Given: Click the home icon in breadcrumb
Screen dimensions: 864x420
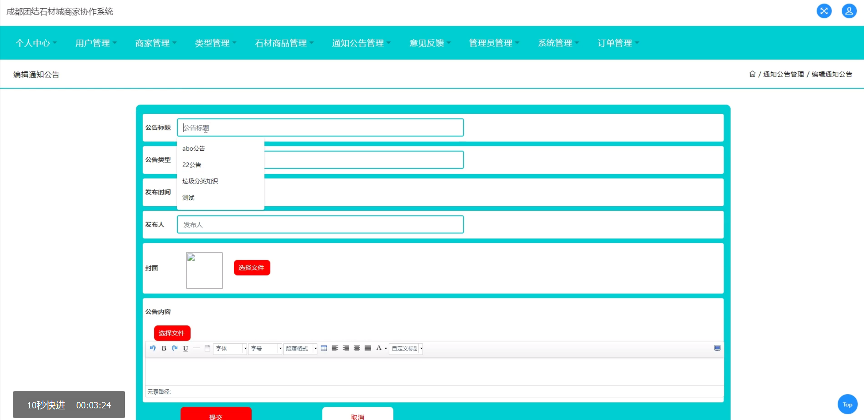Looking at the screenshot, I should pos(752,74).
